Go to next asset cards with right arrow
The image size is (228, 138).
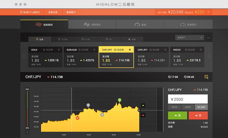pos(209,56)
